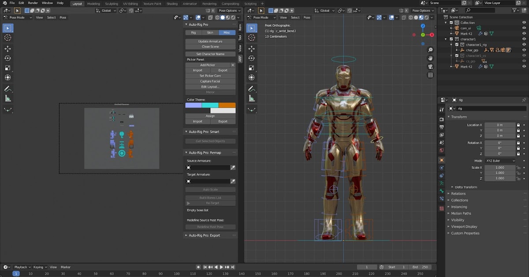This screenshot has height=277, width=529.
Task: Toggle camera view icon in right viewport
Action: pos(430,67)
